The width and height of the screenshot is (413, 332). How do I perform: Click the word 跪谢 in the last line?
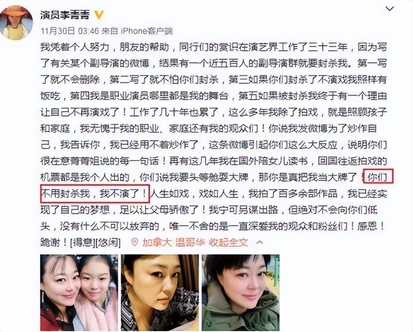50,242
